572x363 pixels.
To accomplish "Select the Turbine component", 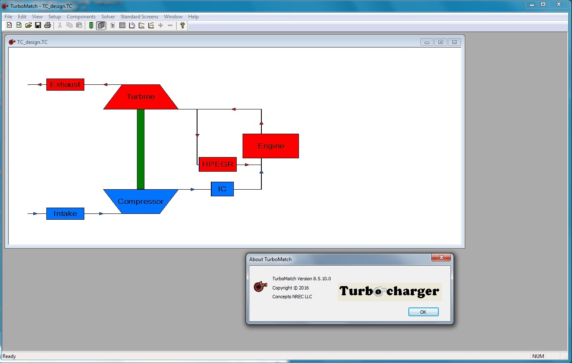I will [141, 97].
